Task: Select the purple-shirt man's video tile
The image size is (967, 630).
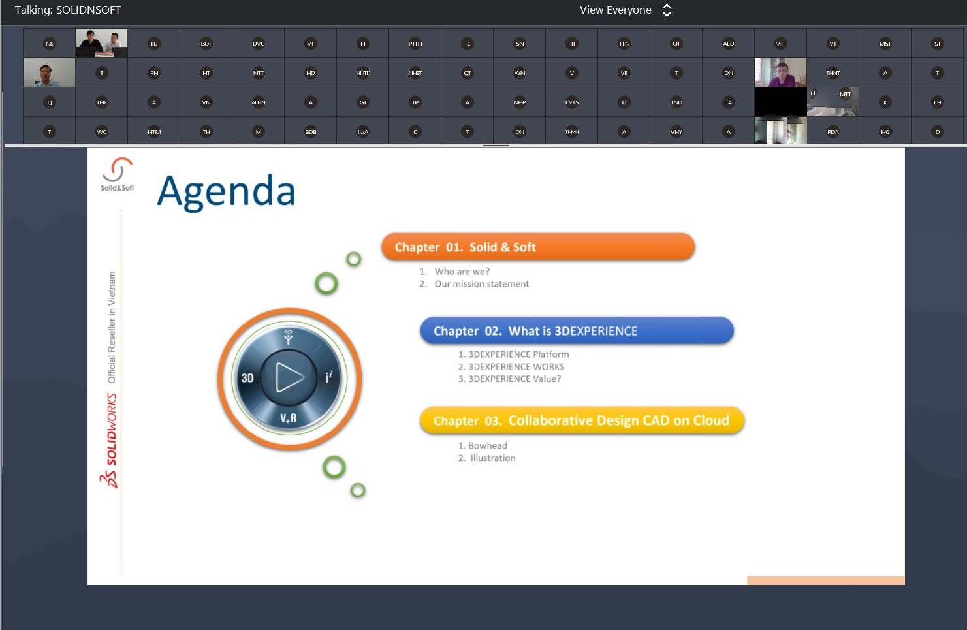Action: [x=780, y=72]
